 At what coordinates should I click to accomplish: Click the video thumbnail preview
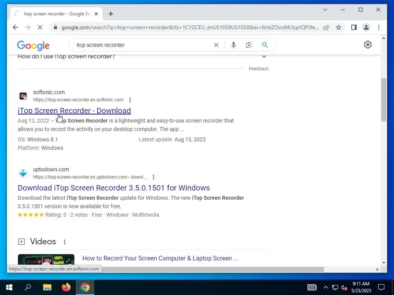pyautogui.click(x=46, y=260)
